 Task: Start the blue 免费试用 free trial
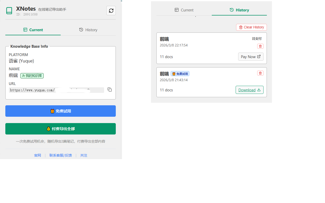point(60,111)
